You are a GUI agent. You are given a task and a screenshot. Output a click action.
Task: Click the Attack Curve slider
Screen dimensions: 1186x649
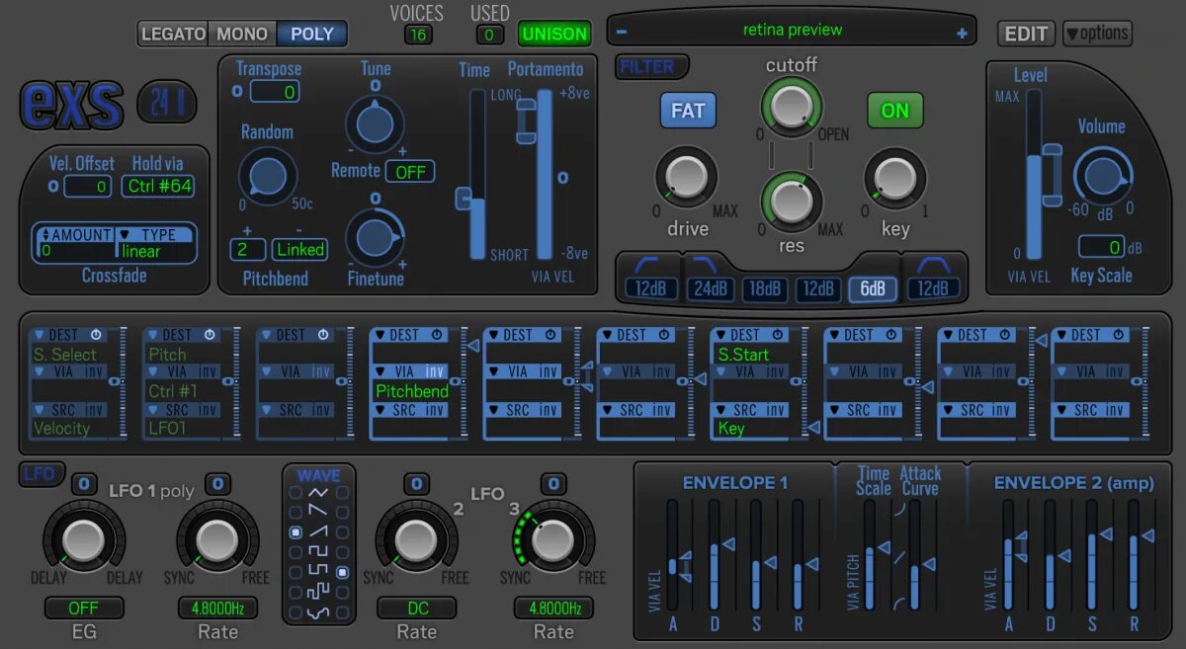point(915,554)
